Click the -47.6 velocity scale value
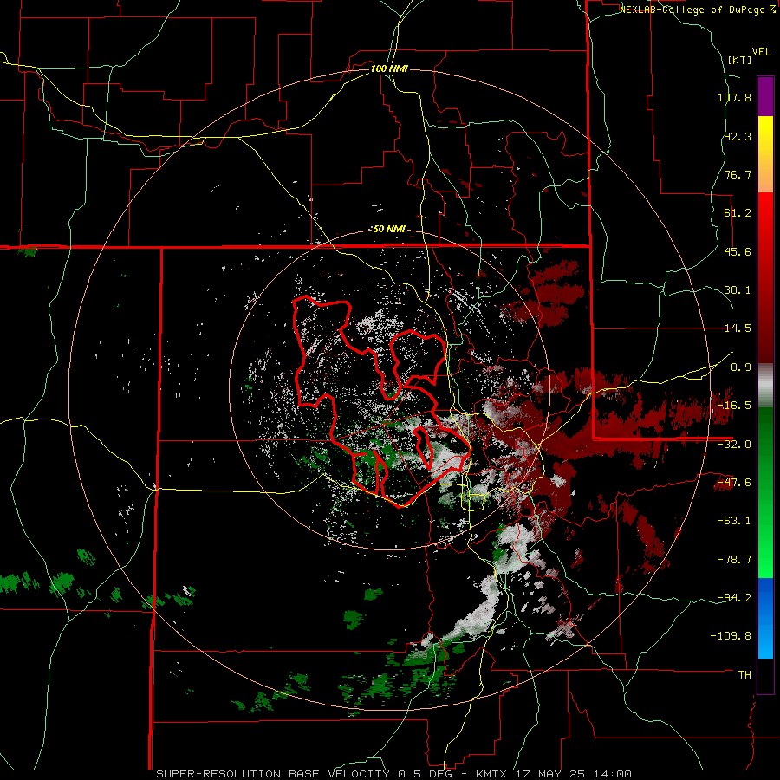Viewport: 780px width, 780px height. pyautogui.click(x=734, y=483)
